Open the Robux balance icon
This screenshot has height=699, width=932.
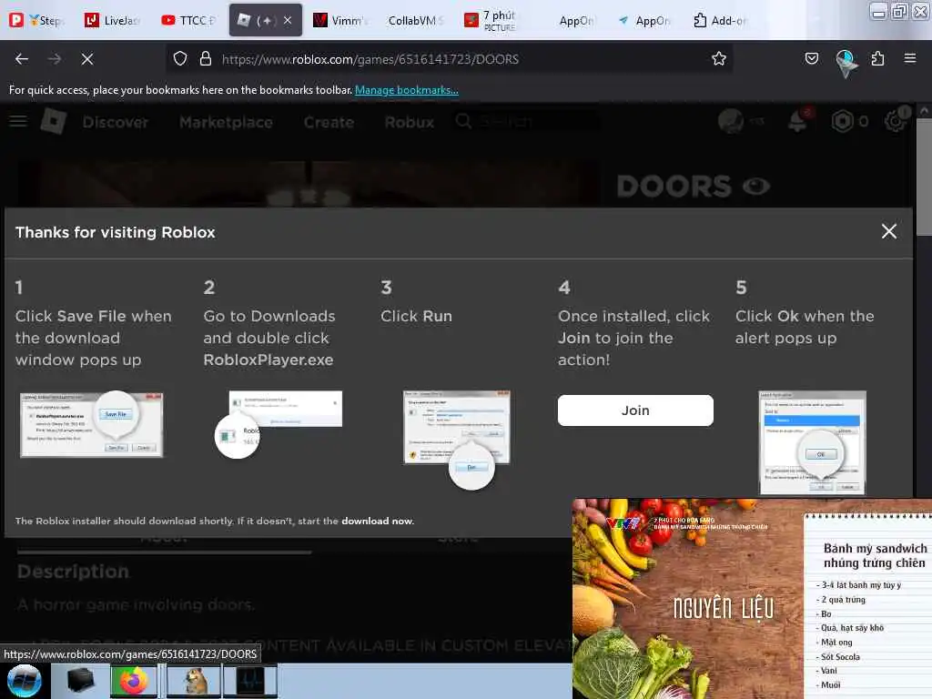pyautogui.click(x=842, y=122)
